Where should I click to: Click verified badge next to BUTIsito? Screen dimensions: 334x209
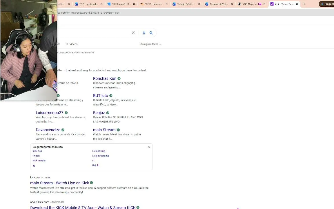pos(111,96)
